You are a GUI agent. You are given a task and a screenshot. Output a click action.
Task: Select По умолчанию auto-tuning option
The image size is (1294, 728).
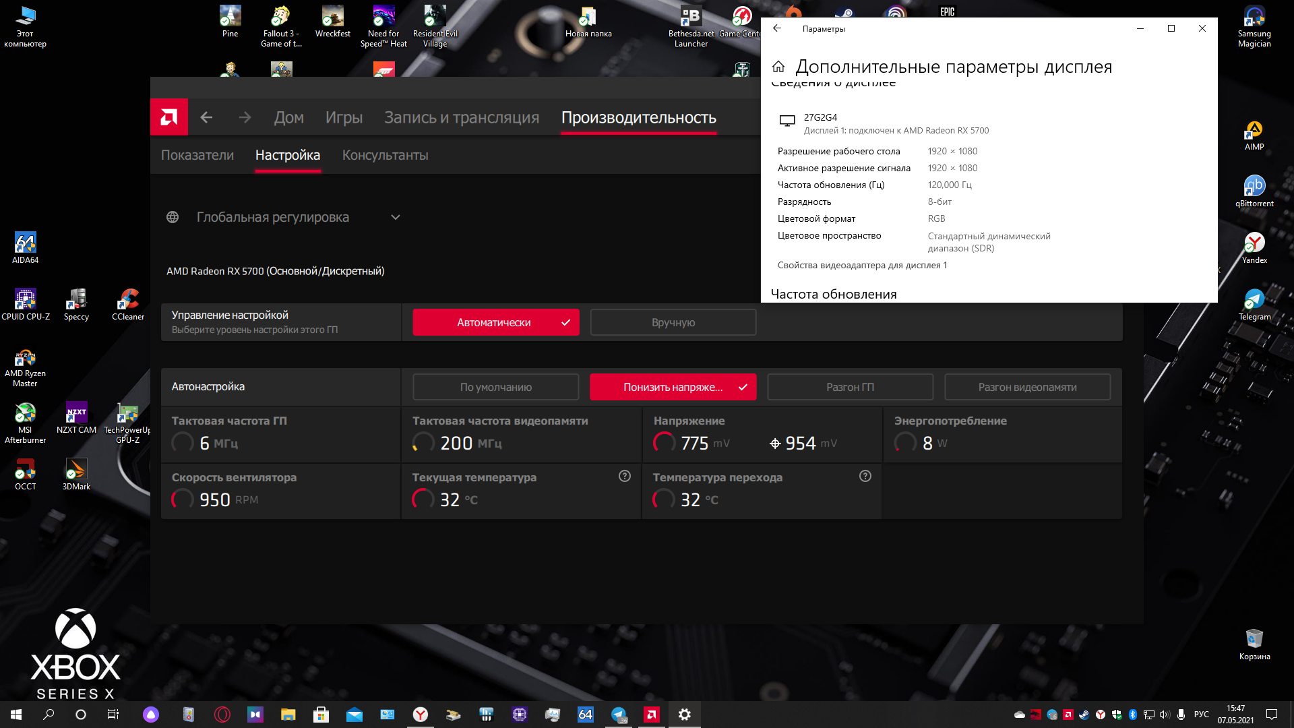(495, 387)
